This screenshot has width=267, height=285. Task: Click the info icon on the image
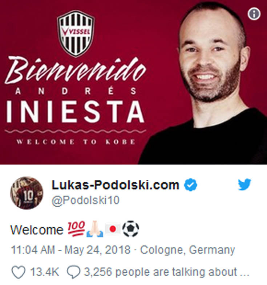tap(254, 14)
